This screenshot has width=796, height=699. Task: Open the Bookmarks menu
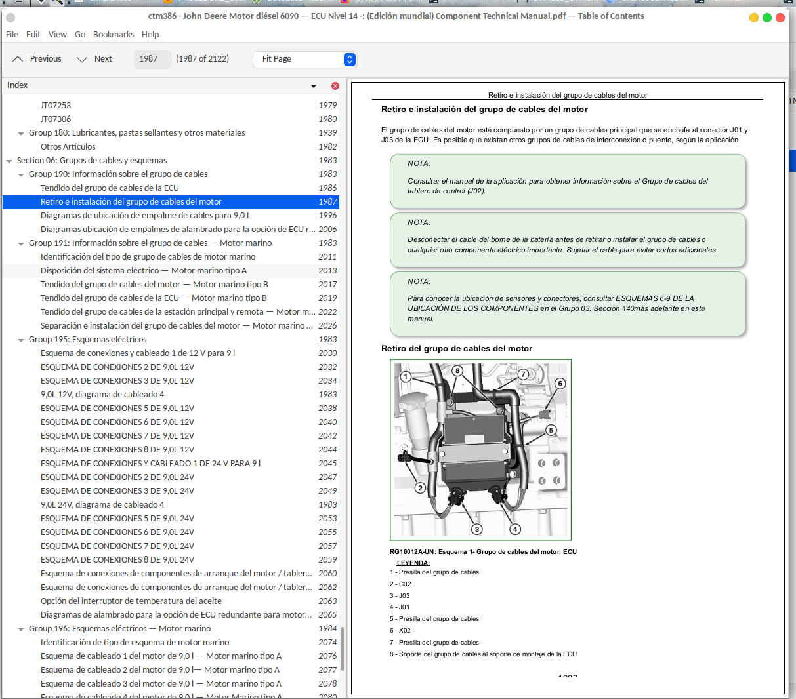(x=114, y=34)
